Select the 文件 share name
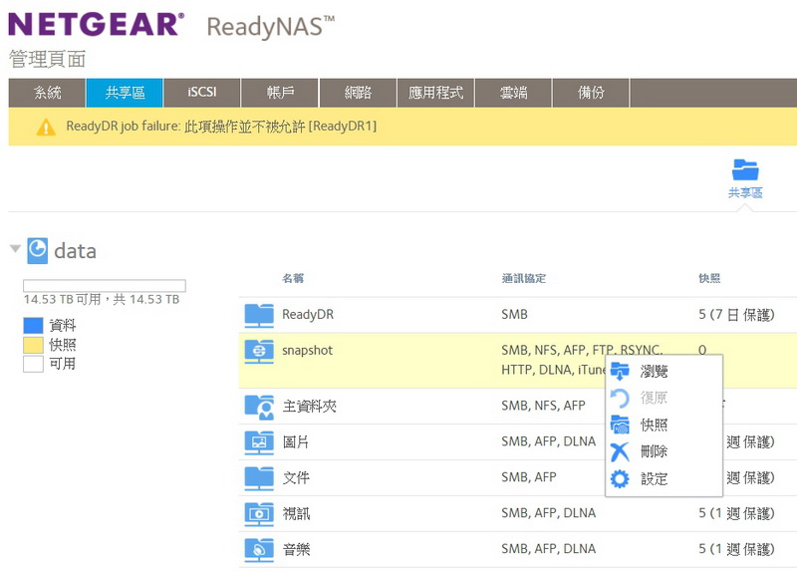 pos(296,477)
